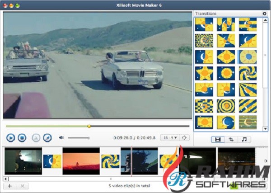This screenshot has height=193, width=271.
Task: Select the mosaic cracked-pattern transition
Action: click(204, 41)
